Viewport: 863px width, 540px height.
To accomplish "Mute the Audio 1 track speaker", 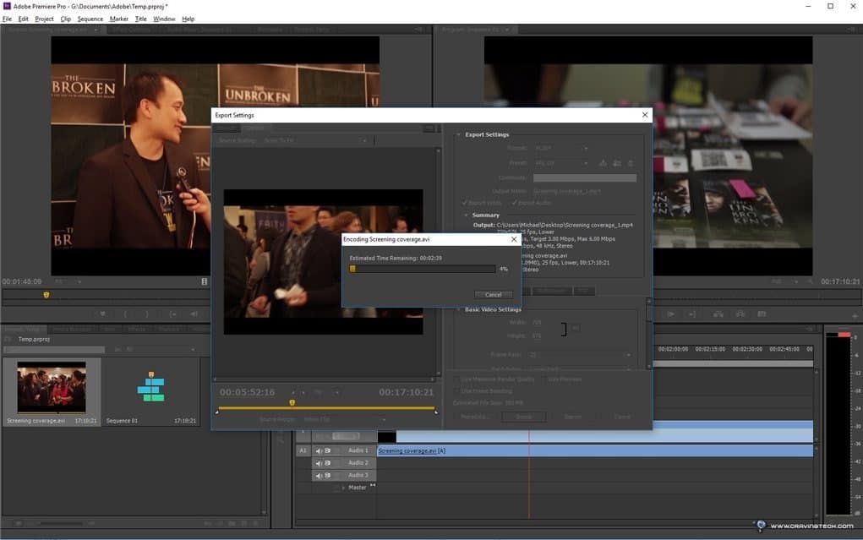I will pos(318,450).
